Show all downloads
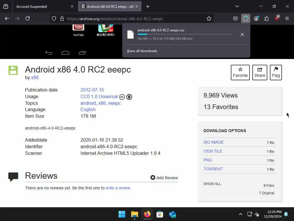 142,51
